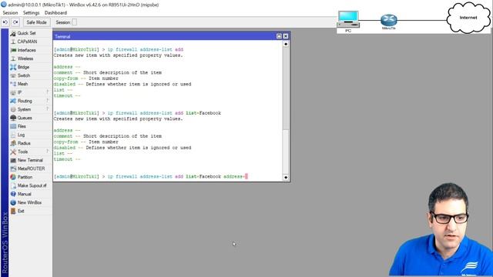This screenshot has width=493, height=277.
Task: Open the Manual sidebar icon
Action: pyautogui.click(x=13, y=194)
